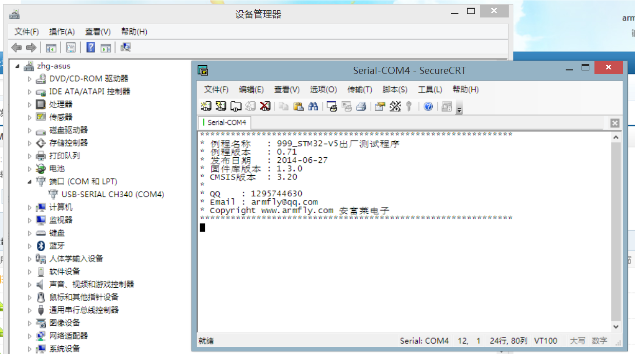Click 'Serial: COM4' in status bar
Screen dimensions: 635x354
425,341
